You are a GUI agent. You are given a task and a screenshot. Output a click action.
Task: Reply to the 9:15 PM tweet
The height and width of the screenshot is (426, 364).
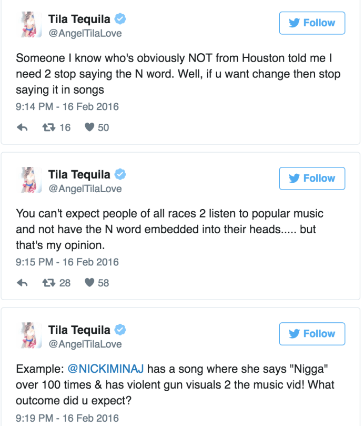click(23, 283)
